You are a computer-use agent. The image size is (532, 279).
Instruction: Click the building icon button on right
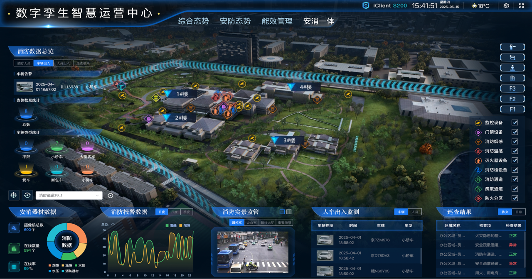coord(512,78)
